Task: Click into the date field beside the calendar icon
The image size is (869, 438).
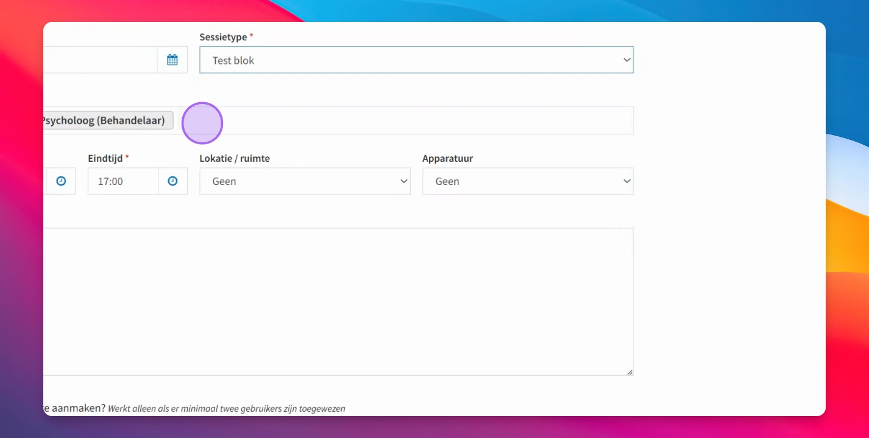Action: click(100, 60)
